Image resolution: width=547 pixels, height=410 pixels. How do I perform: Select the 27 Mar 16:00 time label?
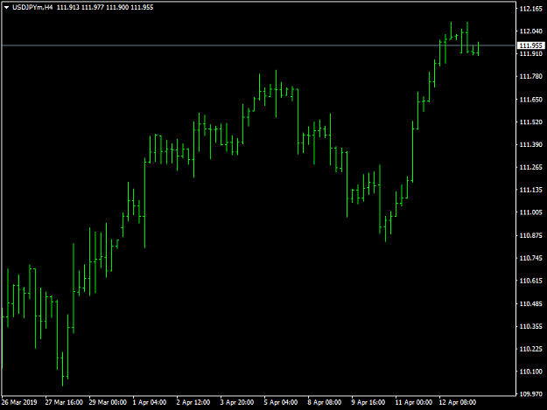click(64, 402)
